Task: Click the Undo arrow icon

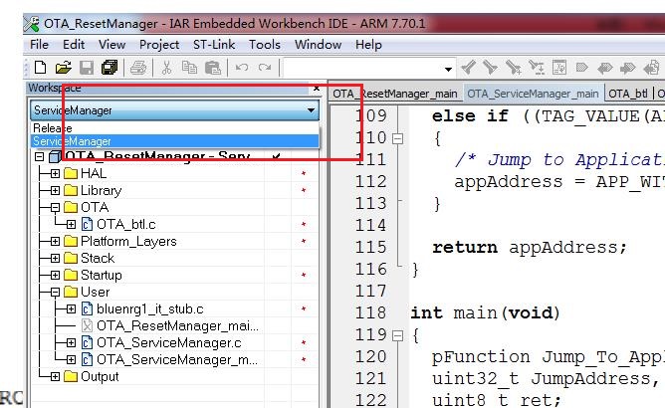Action: point(242,68)
